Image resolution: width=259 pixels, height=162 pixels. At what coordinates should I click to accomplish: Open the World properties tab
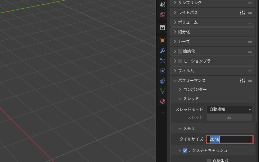(163, 15)
